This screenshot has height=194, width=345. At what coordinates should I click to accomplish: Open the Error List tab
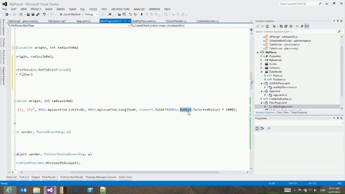coord(11,177)
